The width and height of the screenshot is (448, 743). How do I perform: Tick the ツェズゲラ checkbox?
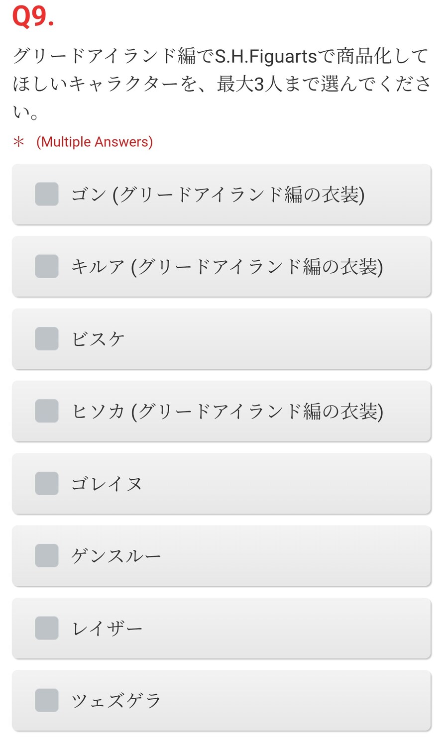47,700
